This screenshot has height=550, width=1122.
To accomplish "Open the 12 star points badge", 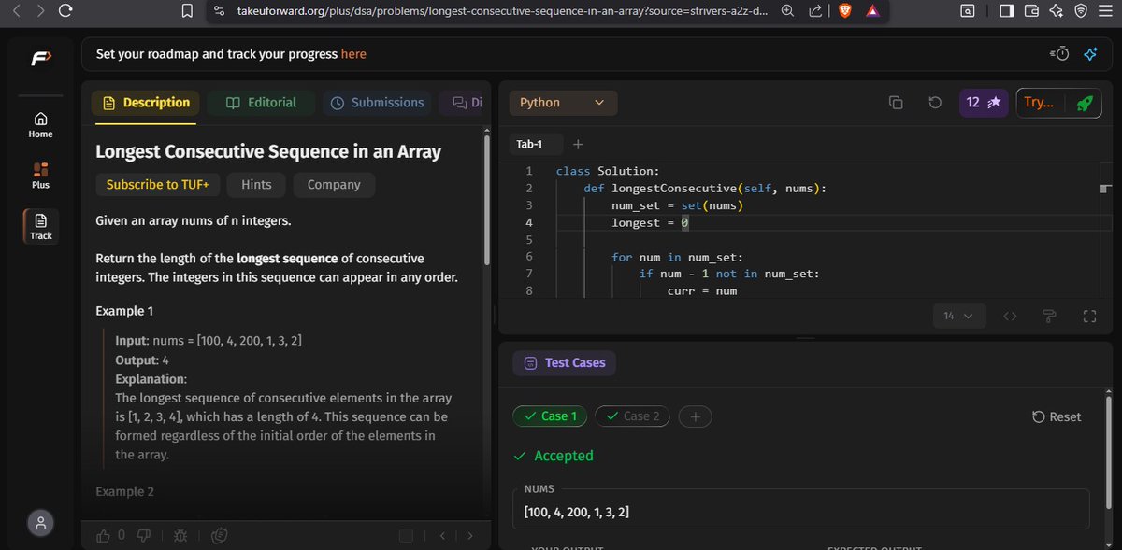I will [x=983, y=103].
